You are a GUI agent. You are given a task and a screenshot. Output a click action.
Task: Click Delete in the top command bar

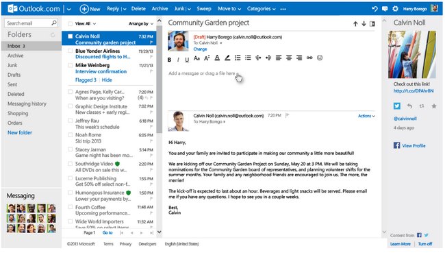pos(138,9)
